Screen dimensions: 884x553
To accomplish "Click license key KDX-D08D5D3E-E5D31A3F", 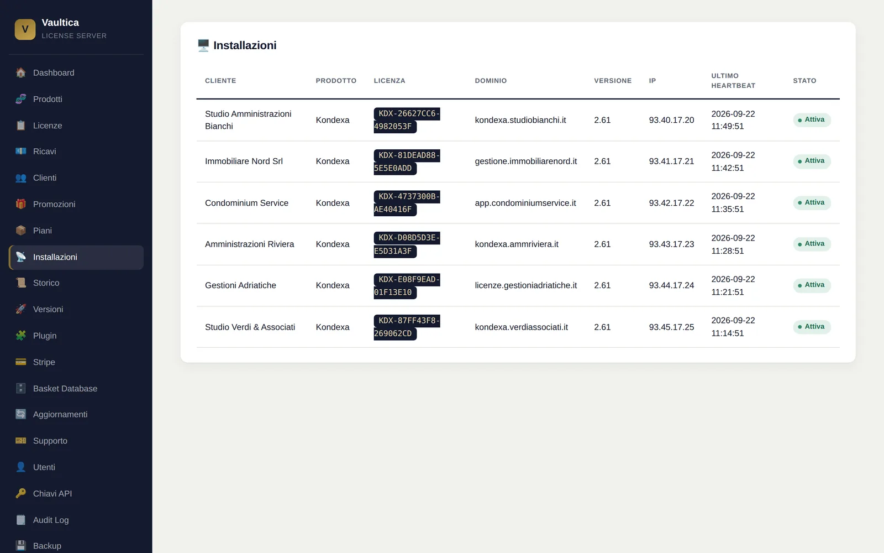I will (407, 244).
